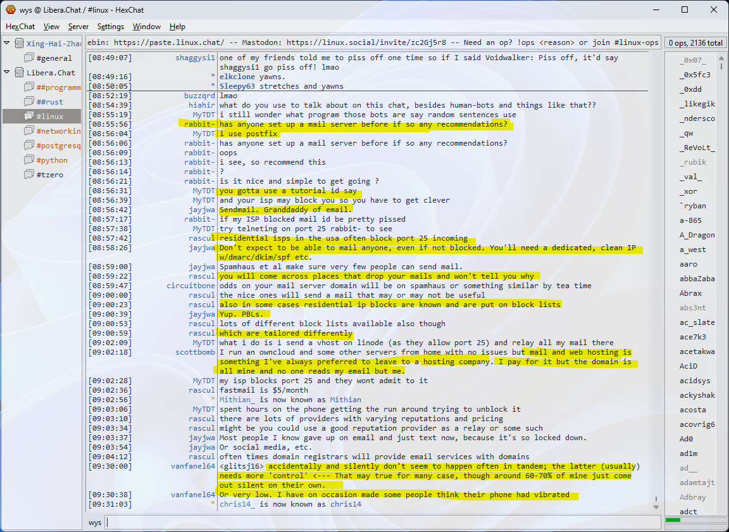Click the message input box
Screen dimensions: 729x532
380,522
